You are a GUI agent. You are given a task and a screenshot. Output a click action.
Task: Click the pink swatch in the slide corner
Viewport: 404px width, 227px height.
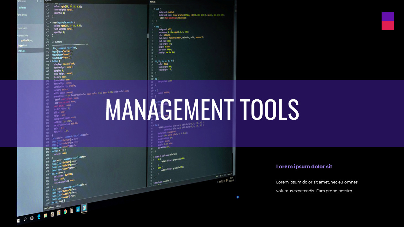point(388,26)
